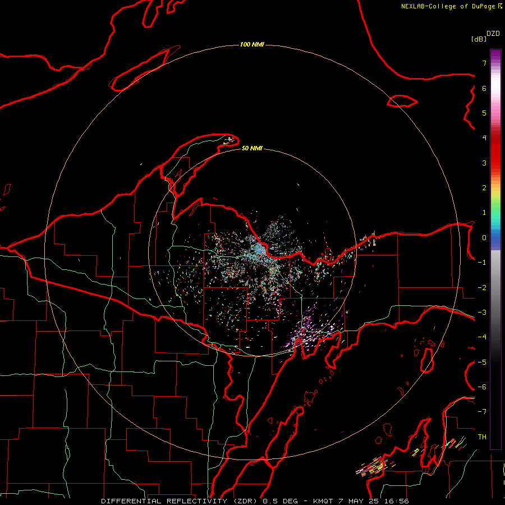Viewport: 505px width, 505px height.
Task: Click the KMQT station ID in the caption
Action: 323,501
